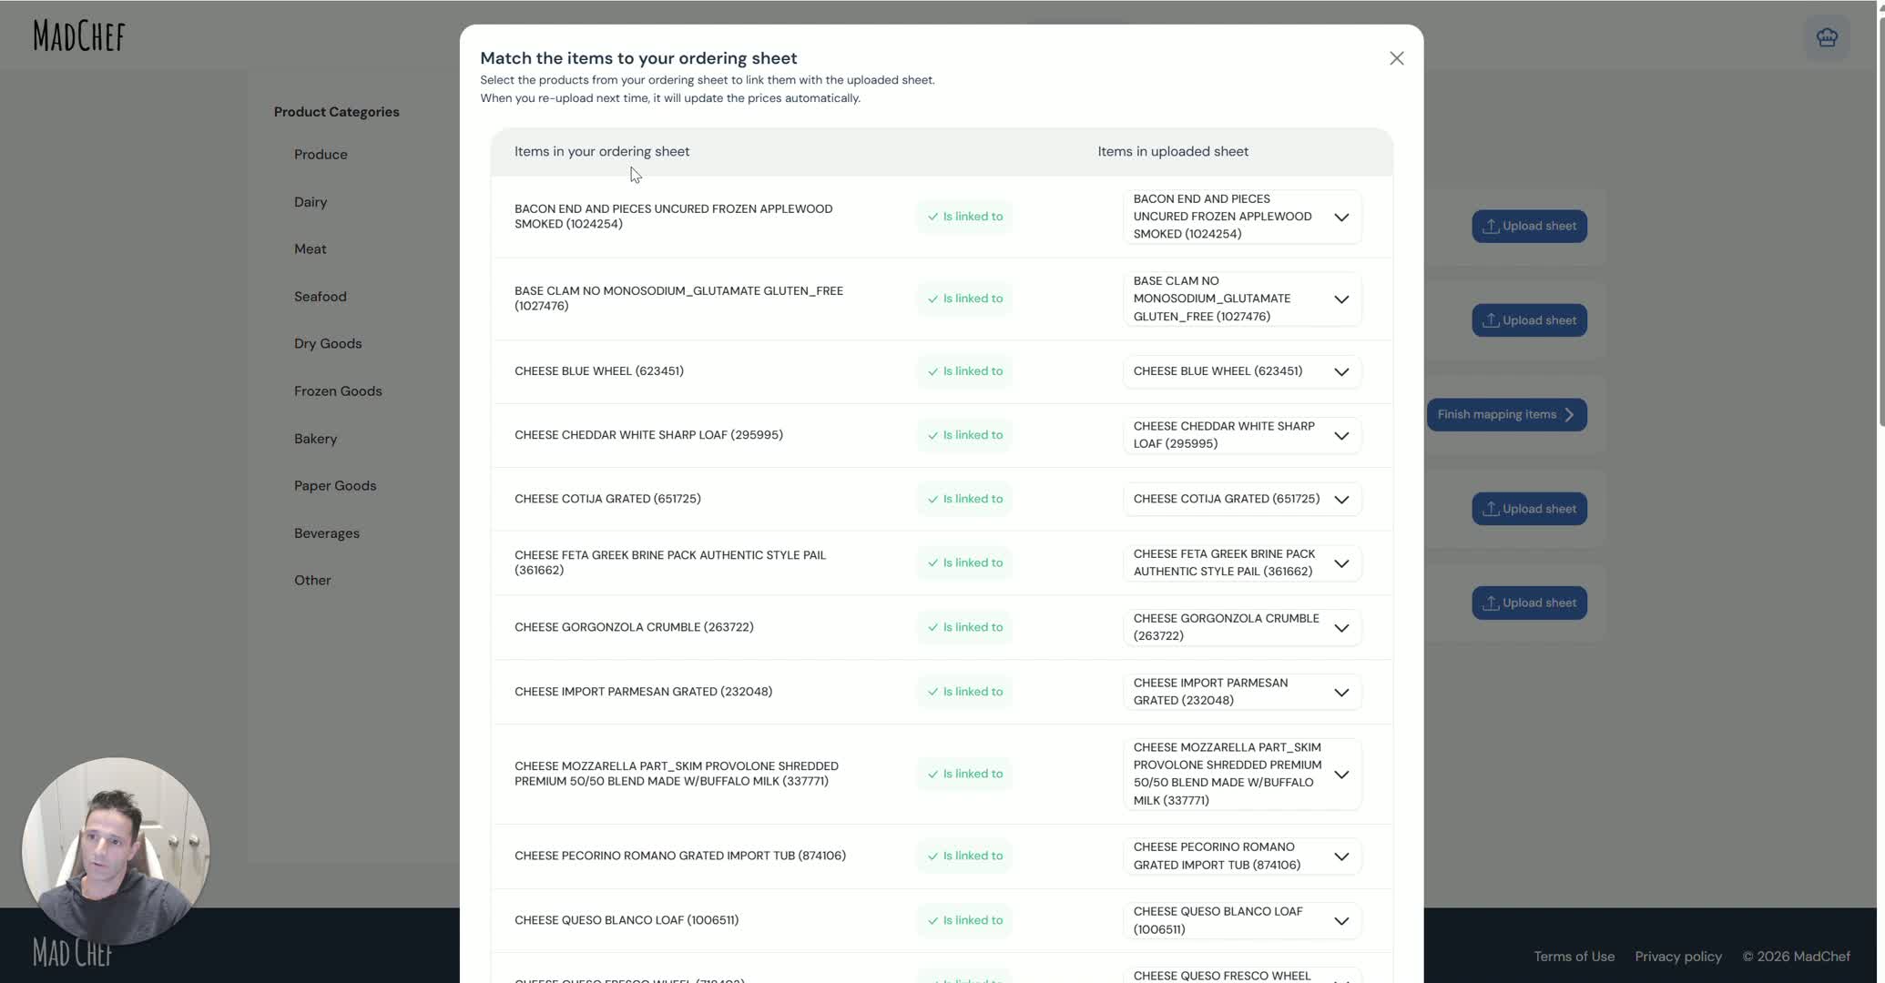Viewport: 1885px width, 983px height.
Task: Close the match items dialog
Action: tap(1396, 58)
